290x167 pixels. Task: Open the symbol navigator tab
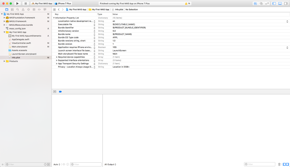(x=12, y=10)
